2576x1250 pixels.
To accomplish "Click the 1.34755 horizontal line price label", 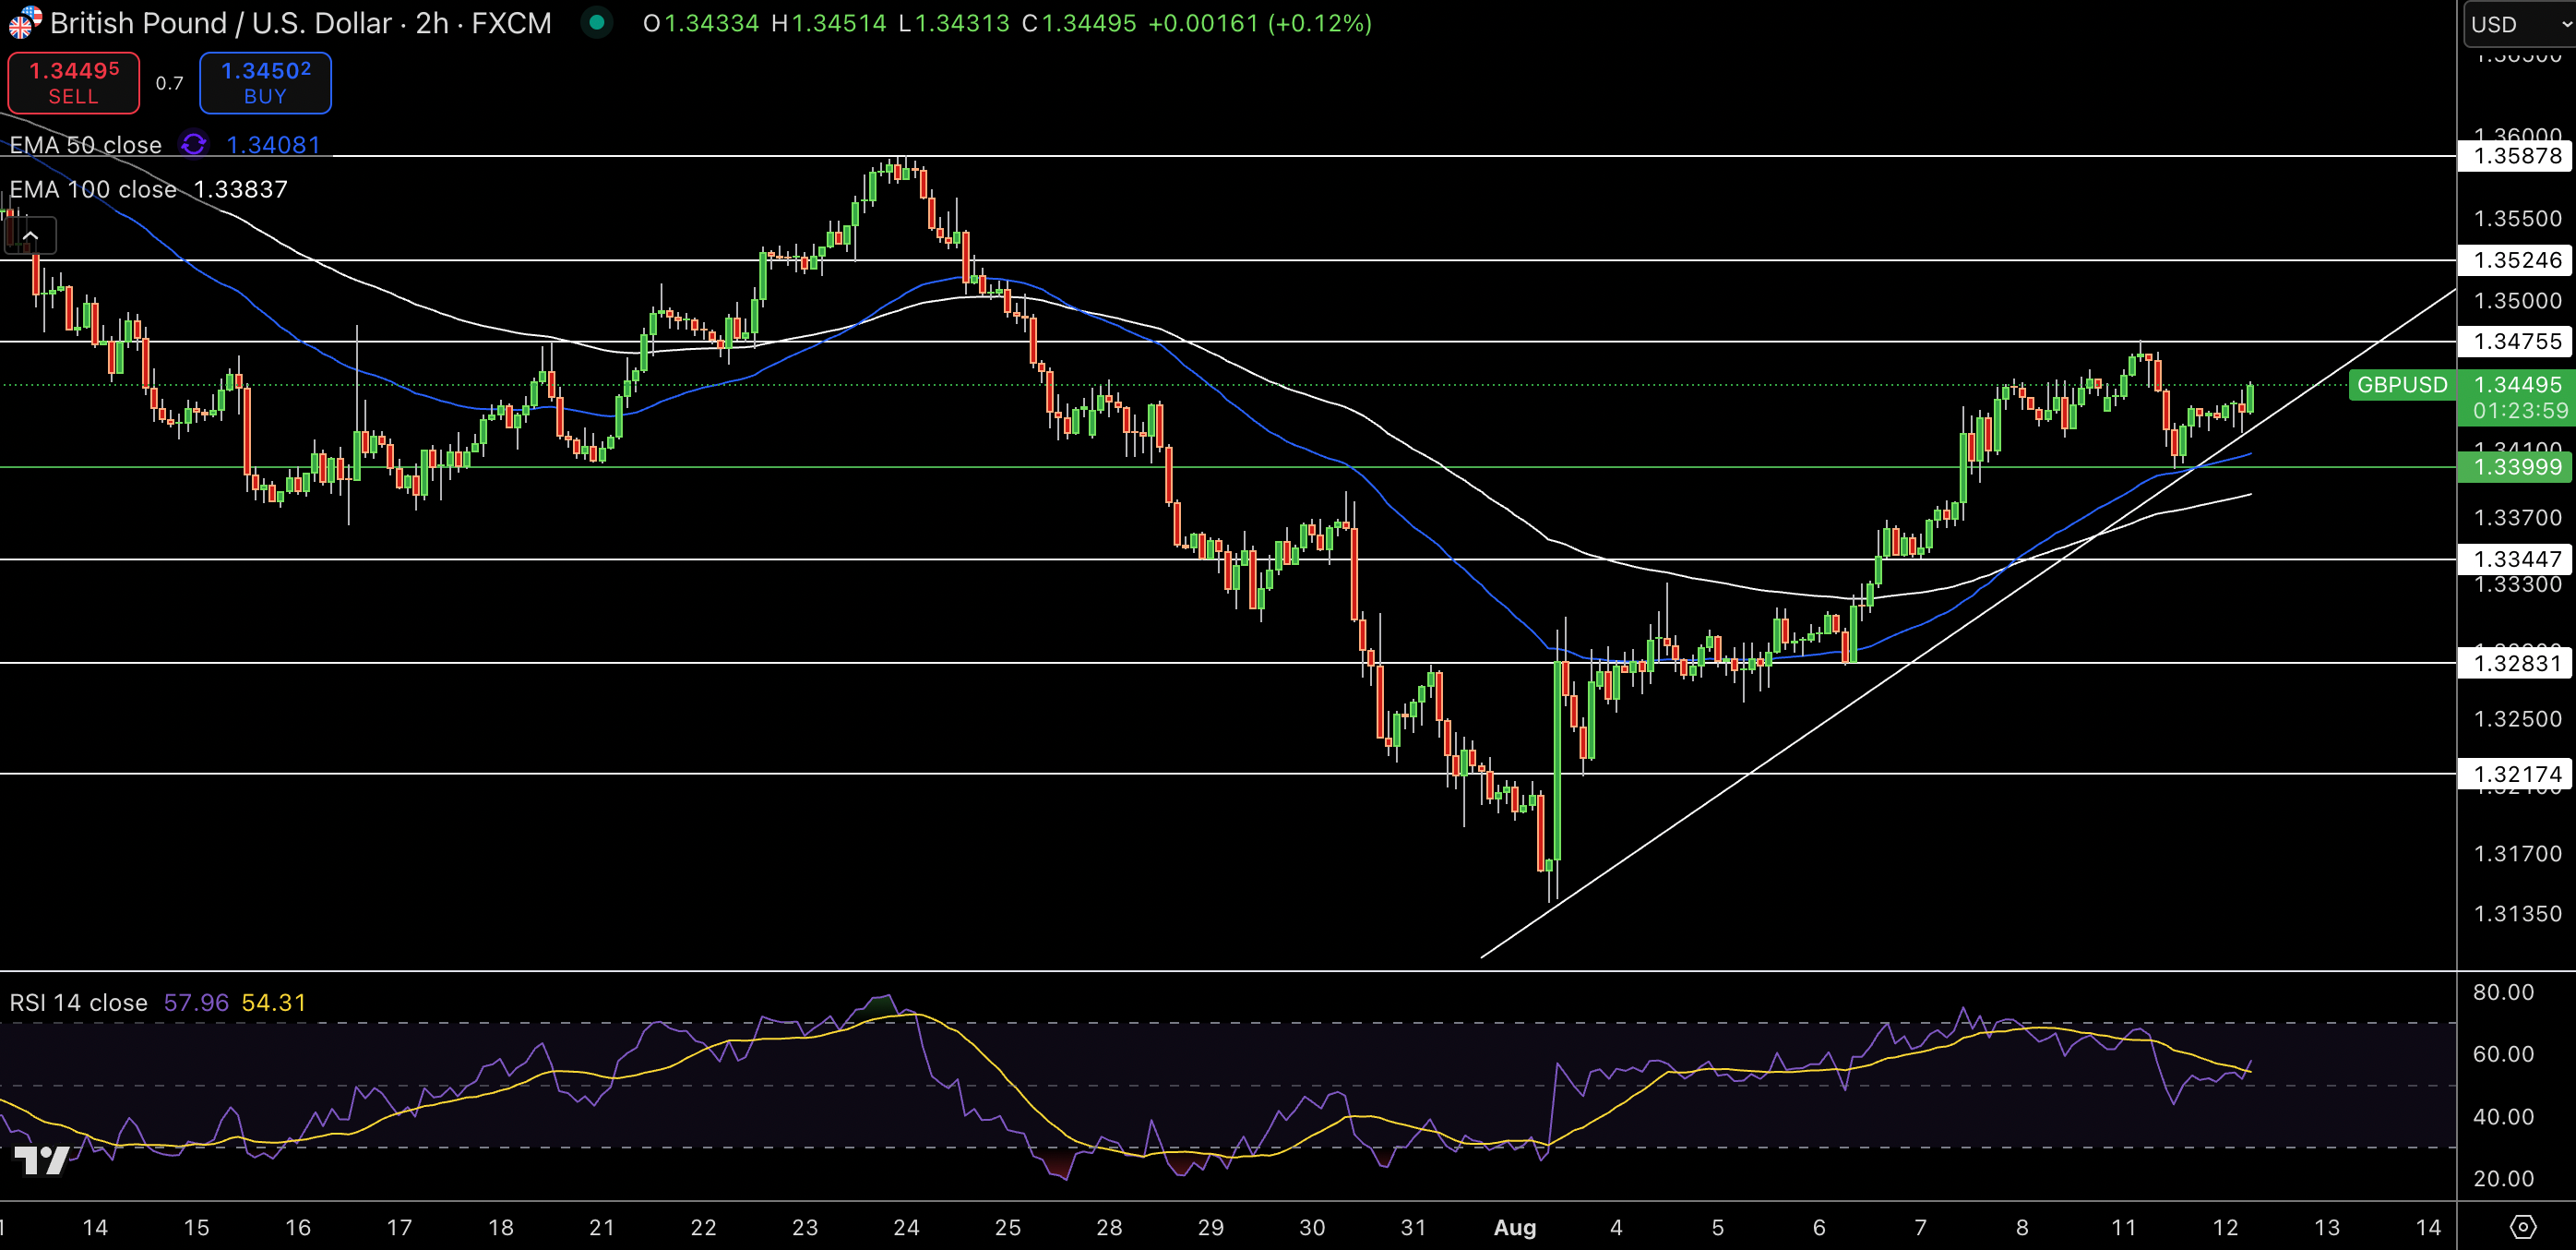I will click(2517, 342).
